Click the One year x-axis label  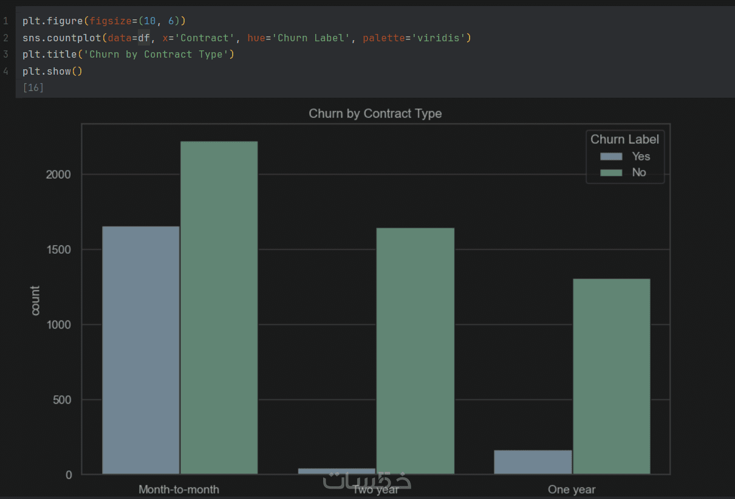pyautogui.click(x=572, y=489)
